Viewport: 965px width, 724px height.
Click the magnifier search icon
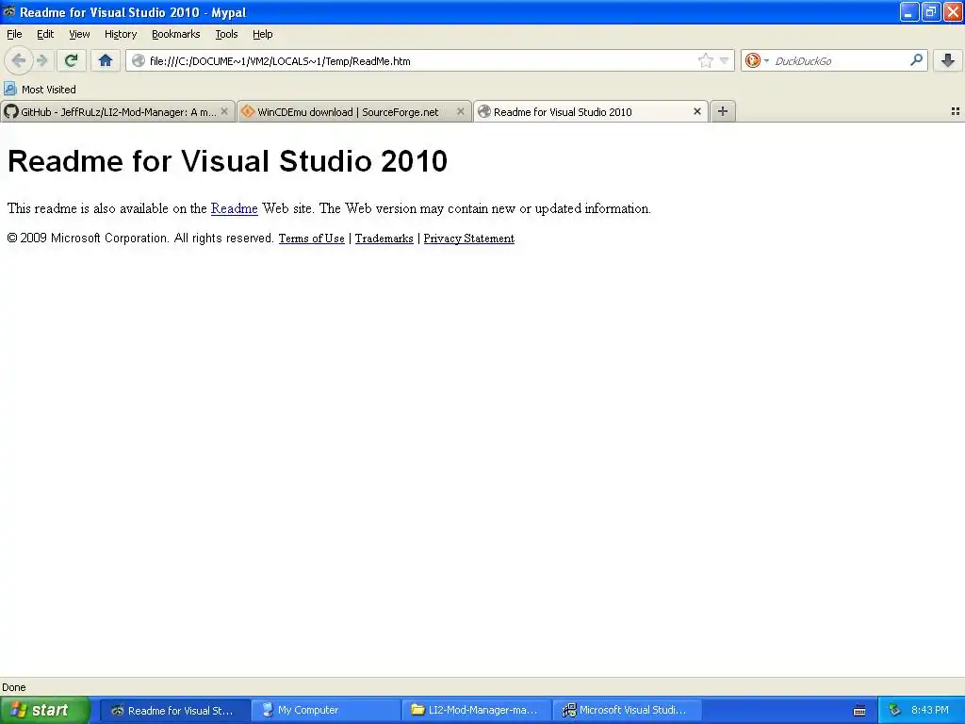(x=916, y=60)
